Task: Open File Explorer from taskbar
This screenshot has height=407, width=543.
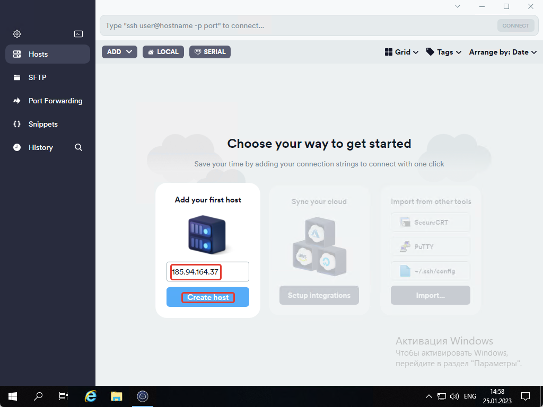Action: pyautogui.click(x=117, y=396)
